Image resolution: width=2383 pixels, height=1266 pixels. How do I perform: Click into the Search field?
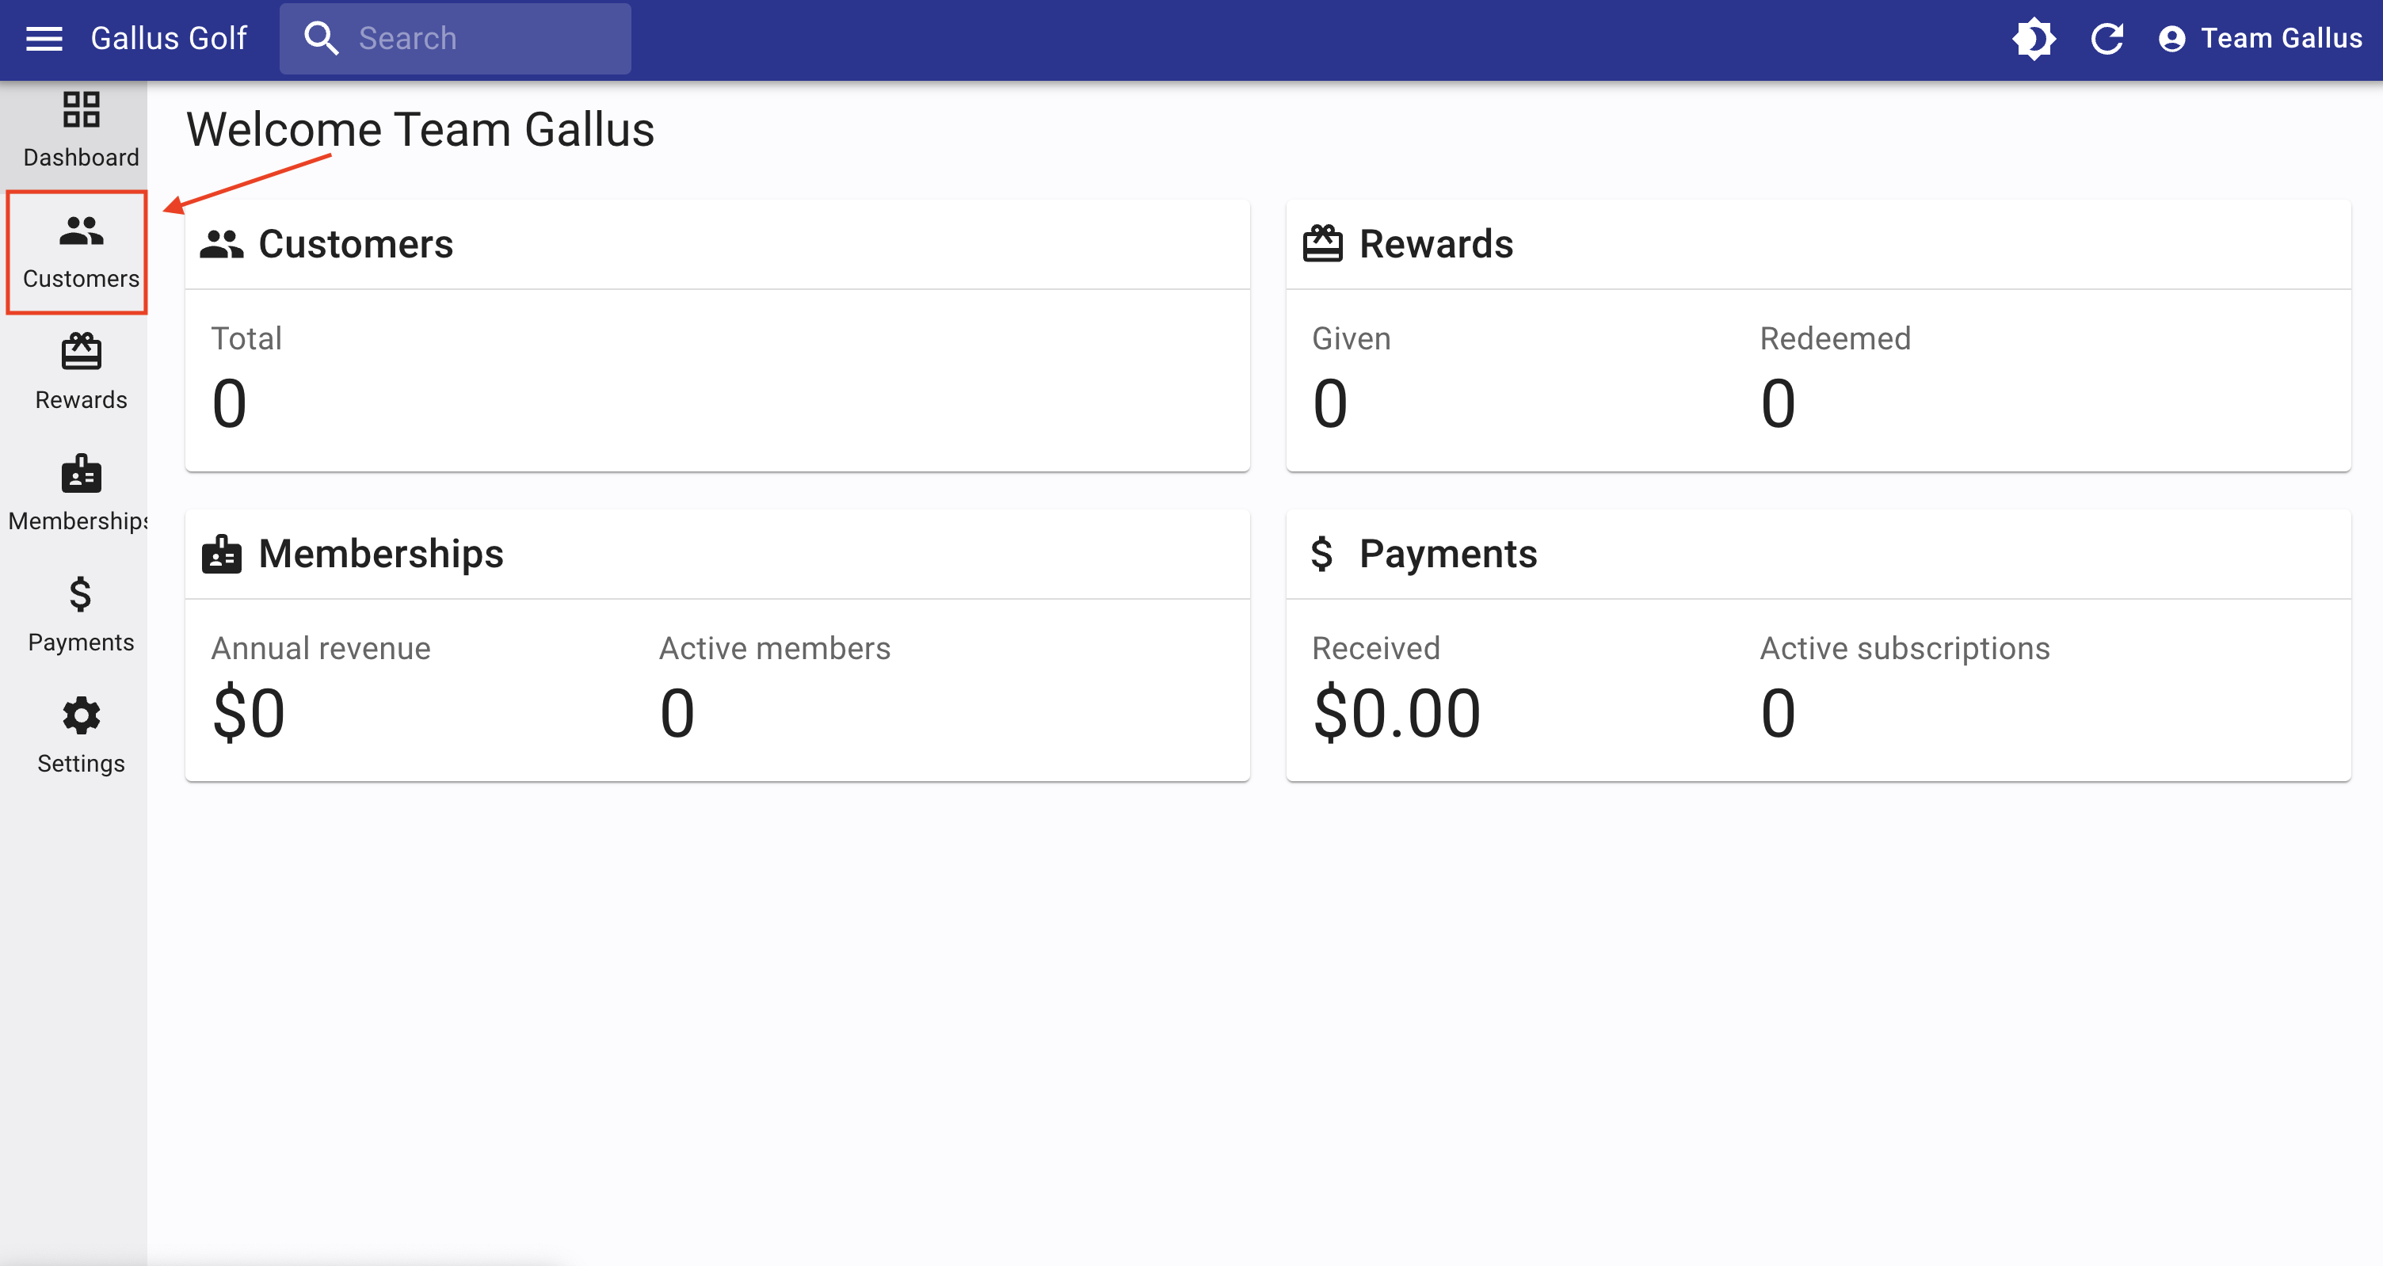(x=481, y=38)
